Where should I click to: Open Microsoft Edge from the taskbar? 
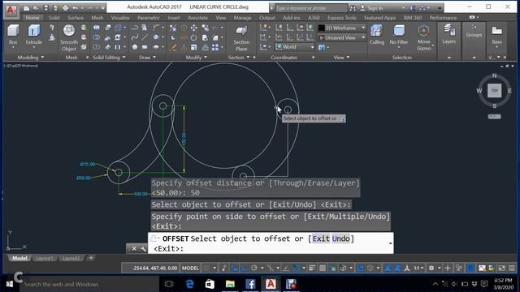189,284
